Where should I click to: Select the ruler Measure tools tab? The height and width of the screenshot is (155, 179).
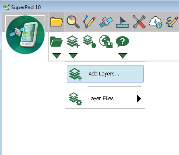122,22
